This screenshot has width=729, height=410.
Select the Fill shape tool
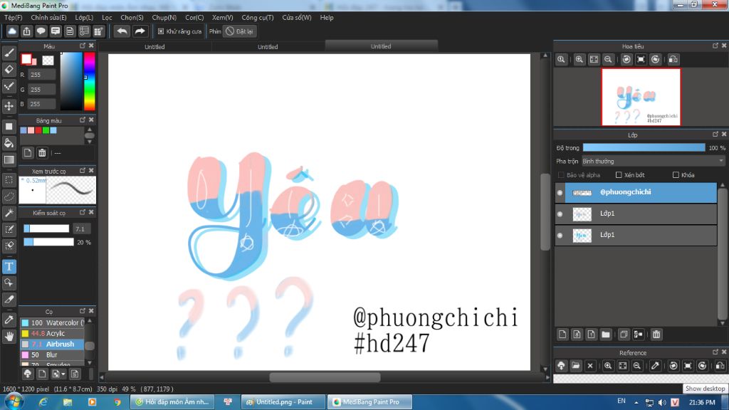(x=9, y=127)
